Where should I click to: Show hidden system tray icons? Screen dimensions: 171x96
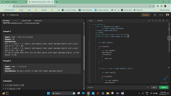[139, 93]
